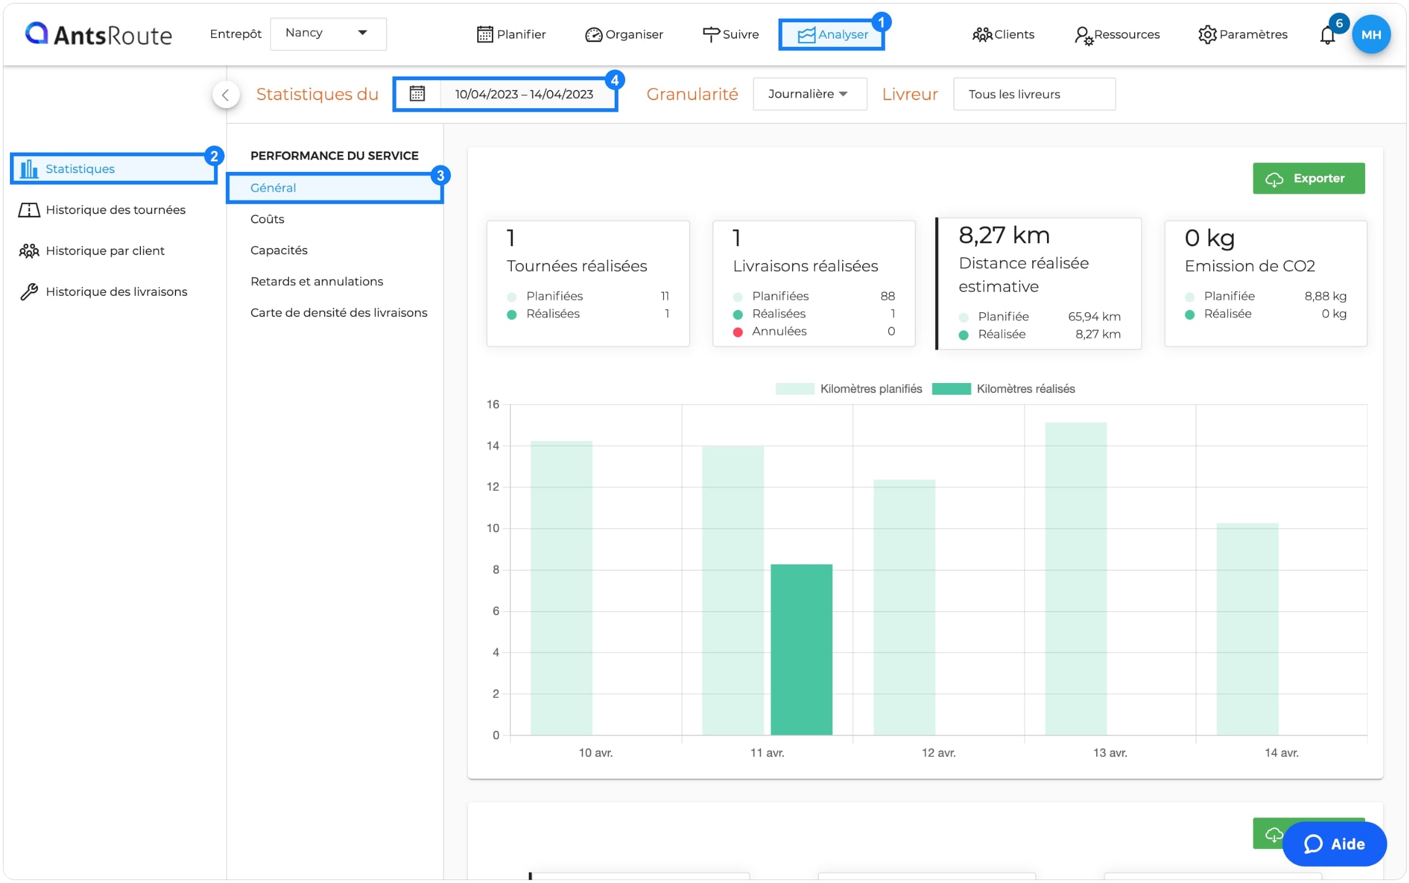The width and height of the screenshot is (1409, 883).
Task: Click the Analyser chart icon
Action: coord(806,35)
